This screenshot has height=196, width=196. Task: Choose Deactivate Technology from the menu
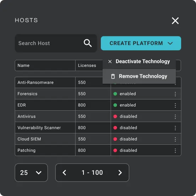click(139, 62)
